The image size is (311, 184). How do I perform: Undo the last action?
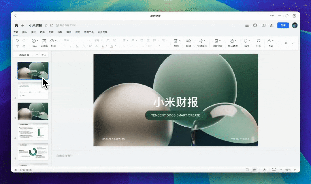pyautogui.click(x=18, y=40)
